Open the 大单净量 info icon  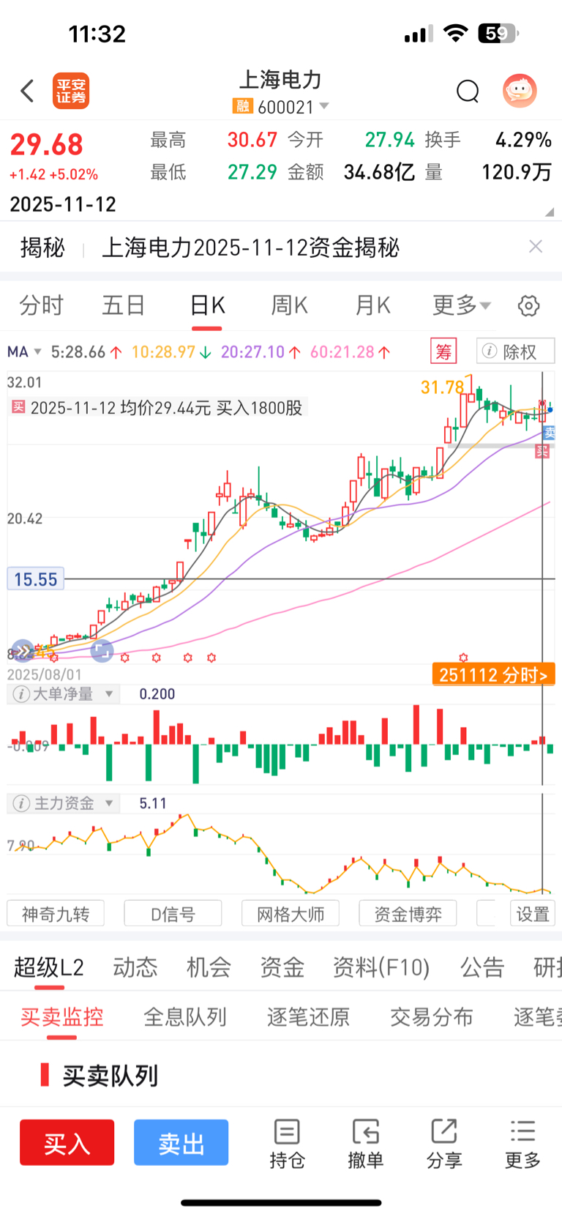coord(21,693)
